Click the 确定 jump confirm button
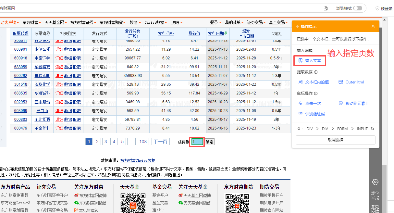Screen dimensions: 394x213 210,142
